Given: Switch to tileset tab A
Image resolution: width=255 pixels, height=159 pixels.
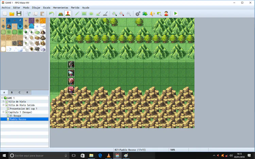Looking at the screenshot, I should tap(4, 93).
